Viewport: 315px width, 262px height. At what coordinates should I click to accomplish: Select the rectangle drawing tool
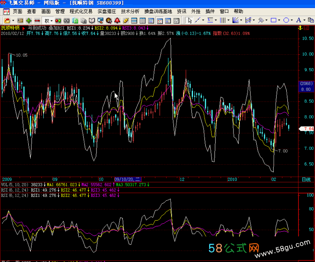click(273, 20)
